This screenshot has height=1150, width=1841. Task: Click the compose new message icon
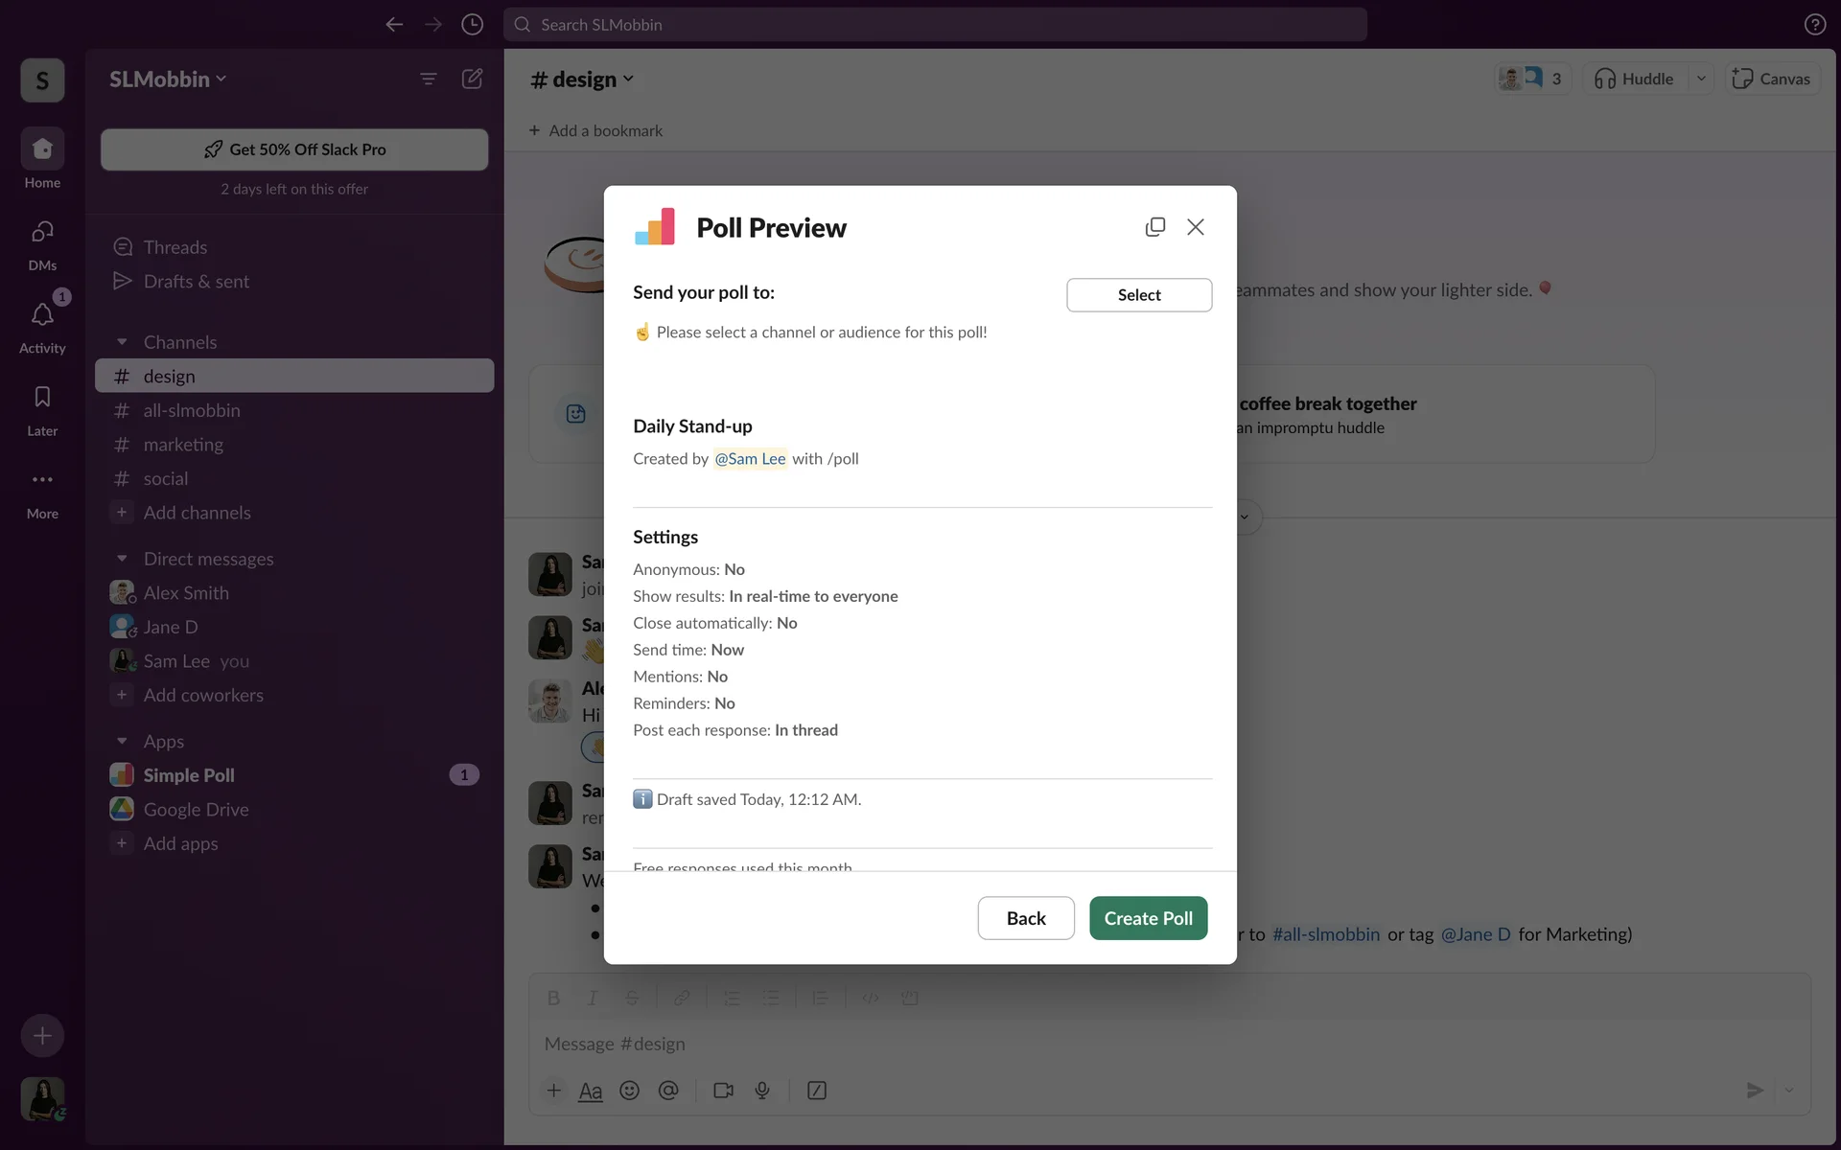coord(472,79)
